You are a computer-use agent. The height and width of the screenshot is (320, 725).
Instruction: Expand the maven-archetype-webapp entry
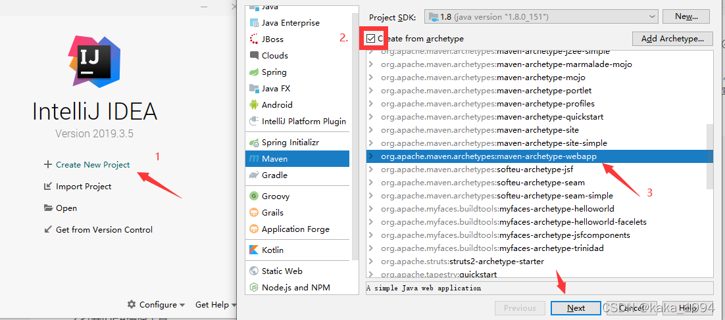[371, 156]
